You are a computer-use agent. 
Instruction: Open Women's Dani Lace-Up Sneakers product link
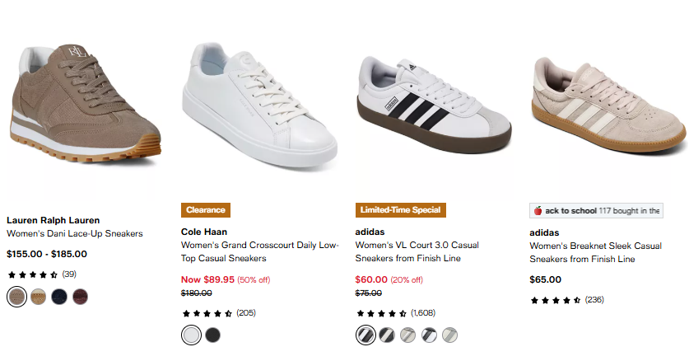coord(74,233)
